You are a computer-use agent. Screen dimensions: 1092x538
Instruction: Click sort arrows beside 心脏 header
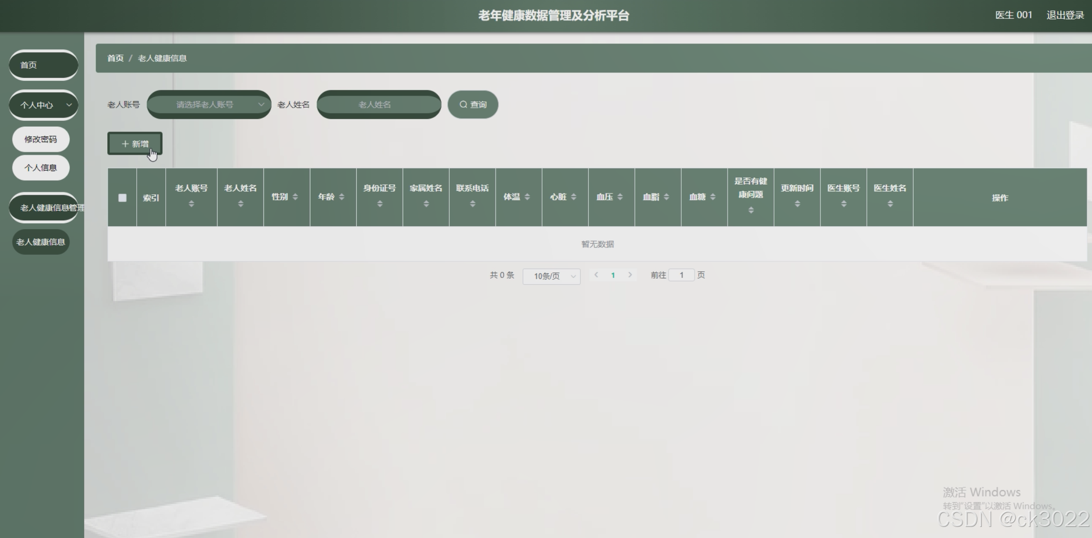(573, 197)
